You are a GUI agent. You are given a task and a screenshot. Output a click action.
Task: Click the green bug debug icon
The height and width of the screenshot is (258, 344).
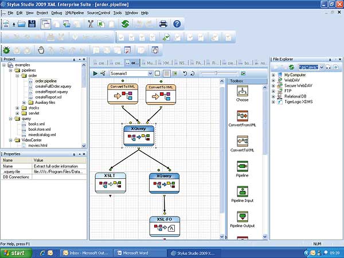(x=6, y=50)
